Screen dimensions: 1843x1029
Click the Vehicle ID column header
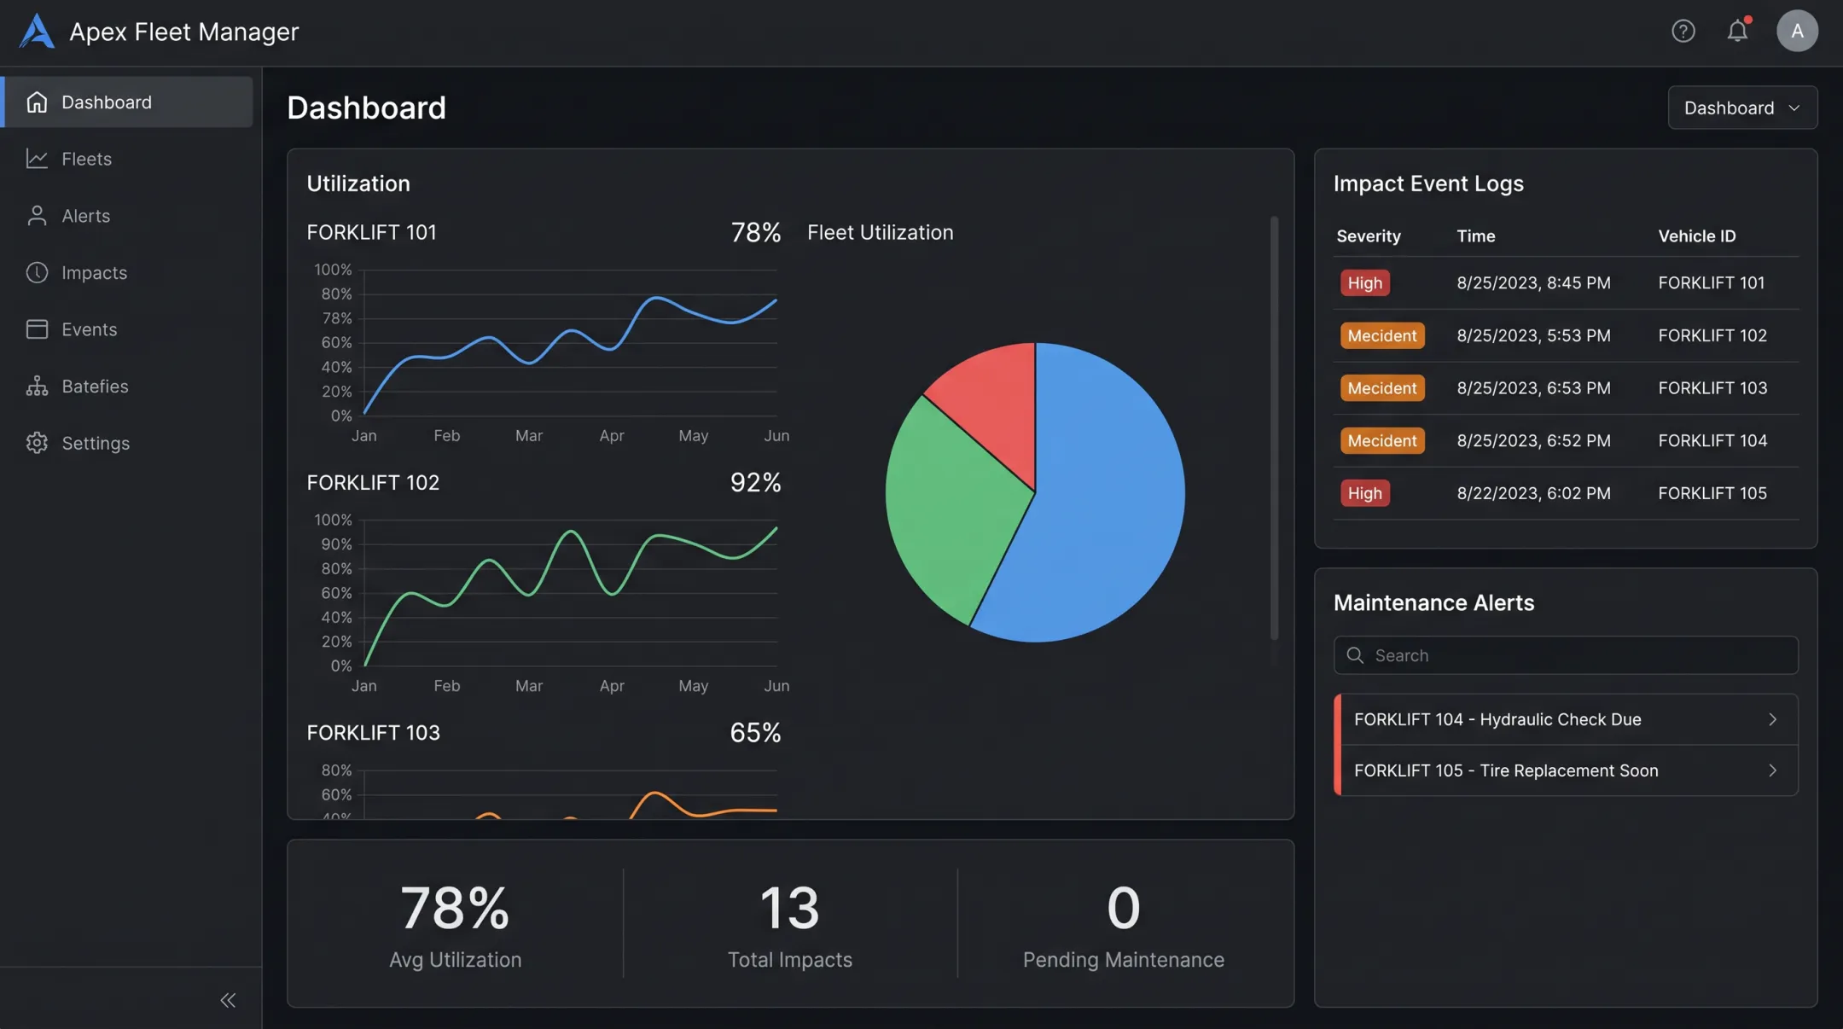tap(1697, 236)
